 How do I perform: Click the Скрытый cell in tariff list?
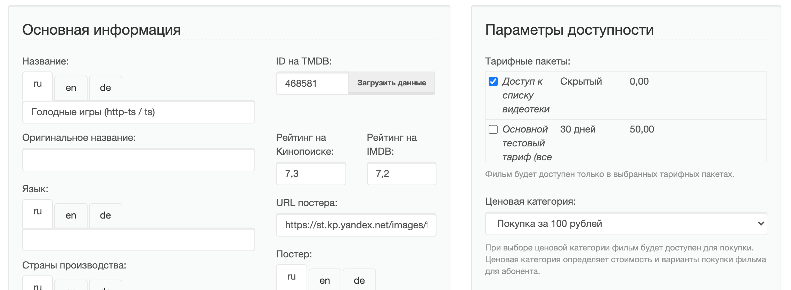coord(581,82)
